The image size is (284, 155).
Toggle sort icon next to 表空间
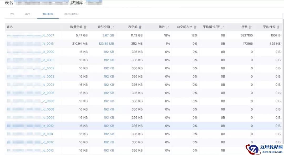click(140, 27)
